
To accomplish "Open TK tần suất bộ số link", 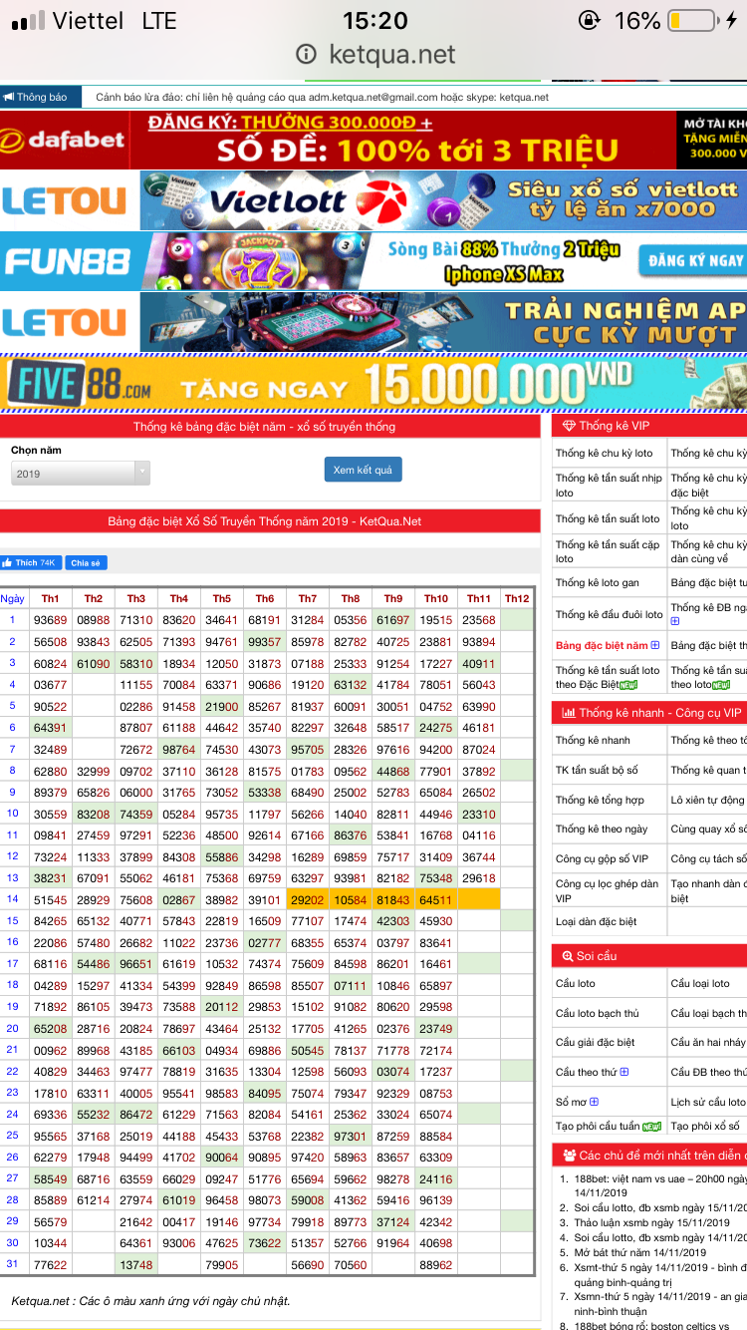I will (597, 771).
